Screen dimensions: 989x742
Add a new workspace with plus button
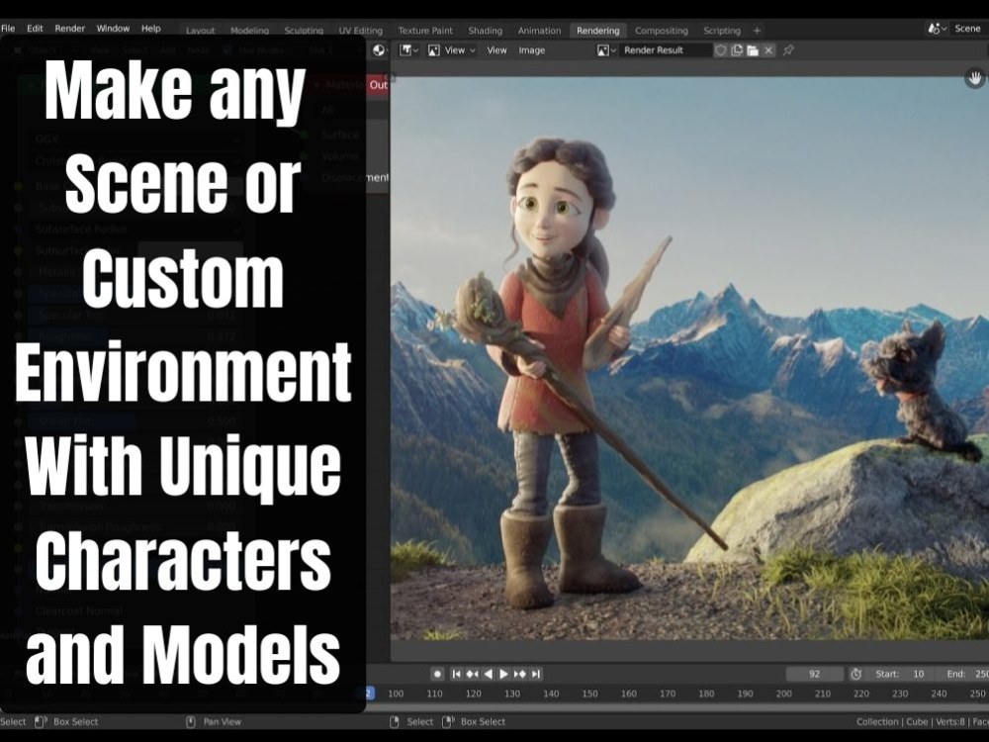757,31
